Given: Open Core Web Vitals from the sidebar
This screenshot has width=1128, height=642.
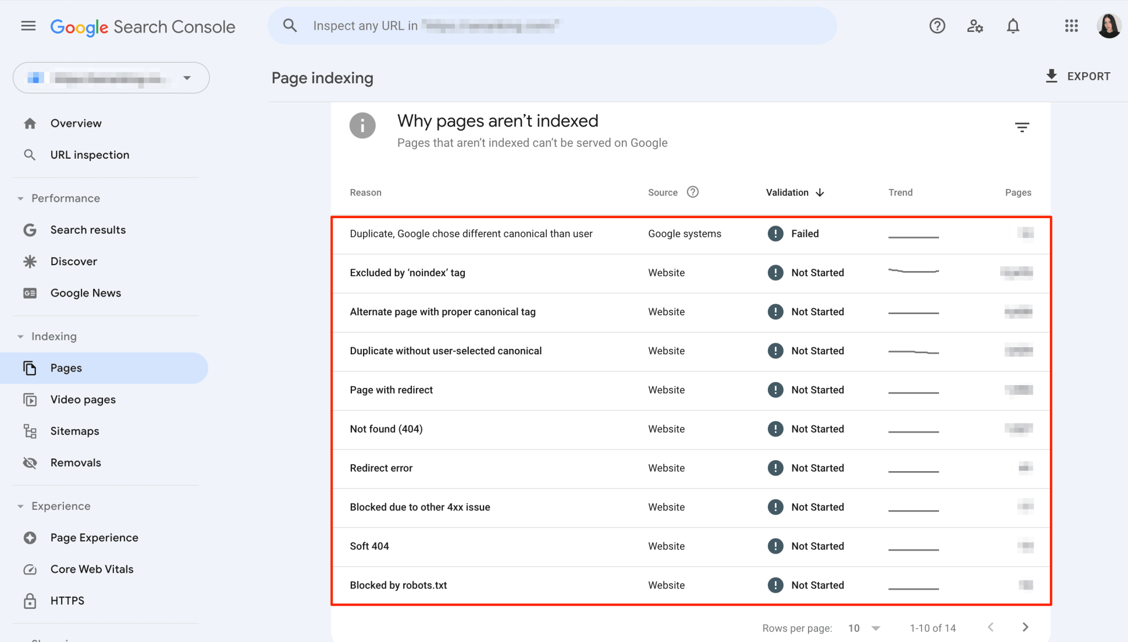Looking at the screenshot, I should point(92,569).
